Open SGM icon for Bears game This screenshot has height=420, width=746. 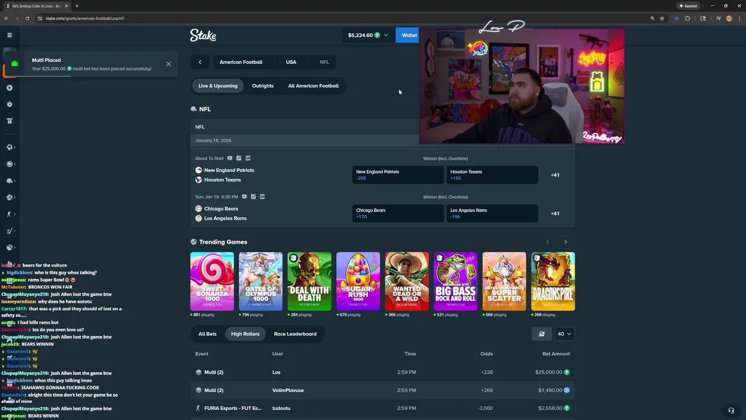coord(262,197)
